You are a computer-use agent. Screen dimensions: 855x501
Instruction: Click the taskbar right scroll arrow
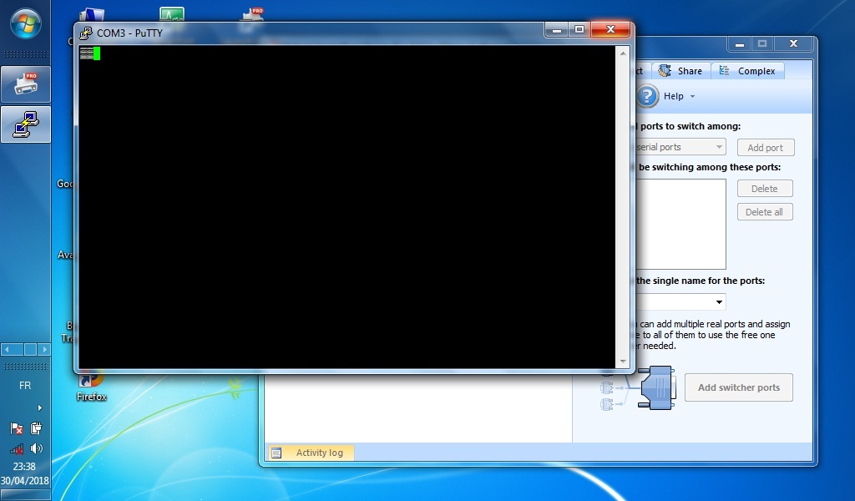(x=45, y=349)
